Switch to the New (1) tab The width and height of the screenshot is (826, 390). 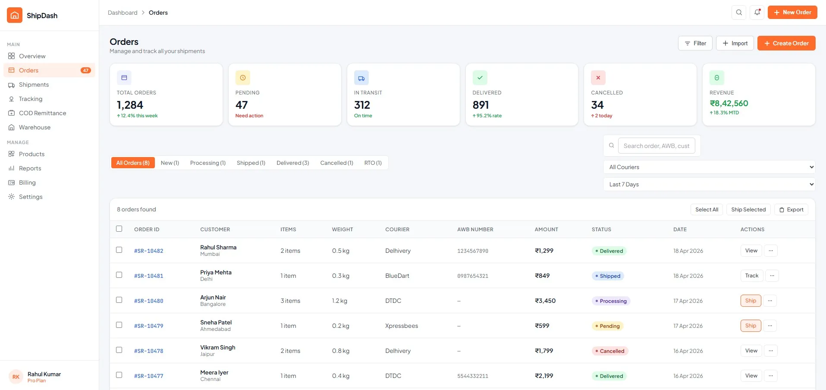170,163
